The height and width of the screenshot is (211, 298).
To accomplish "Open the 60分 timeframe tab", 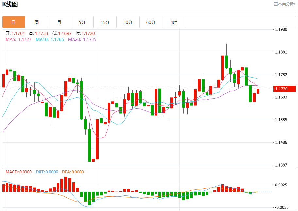I will tap(151, 22).
